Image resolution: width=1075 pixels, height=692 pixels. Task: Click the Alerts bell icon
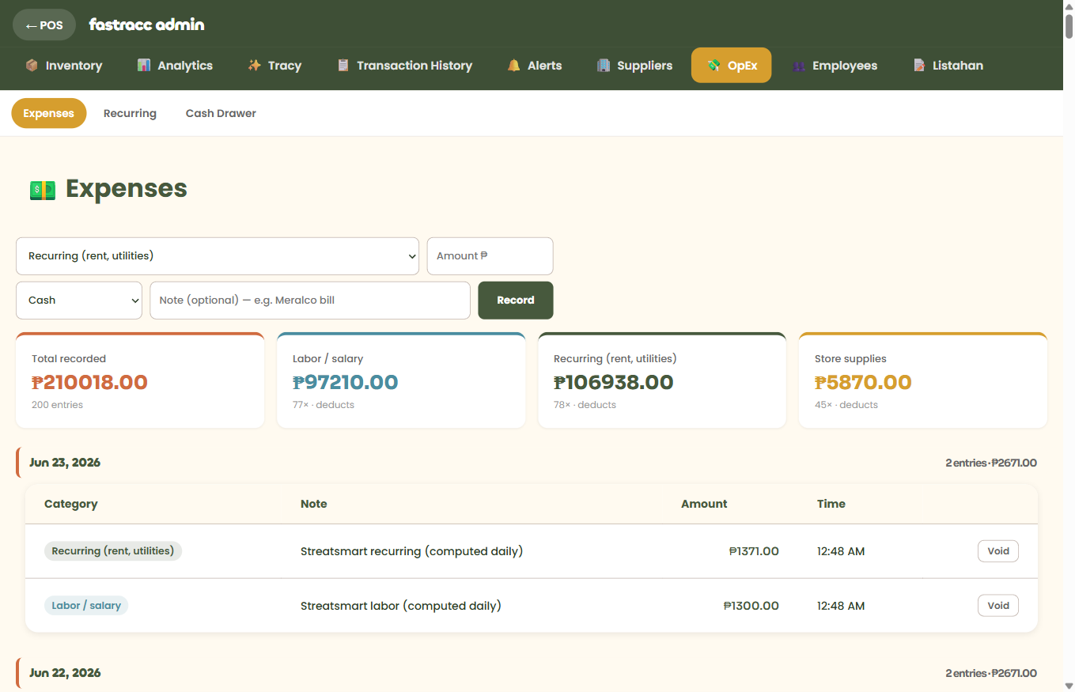(513, 66)
